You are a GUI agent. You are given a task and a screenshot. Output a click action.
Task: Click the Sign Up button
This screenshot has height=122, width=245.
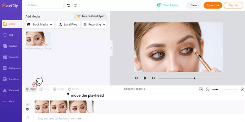[x=233, y=5]
